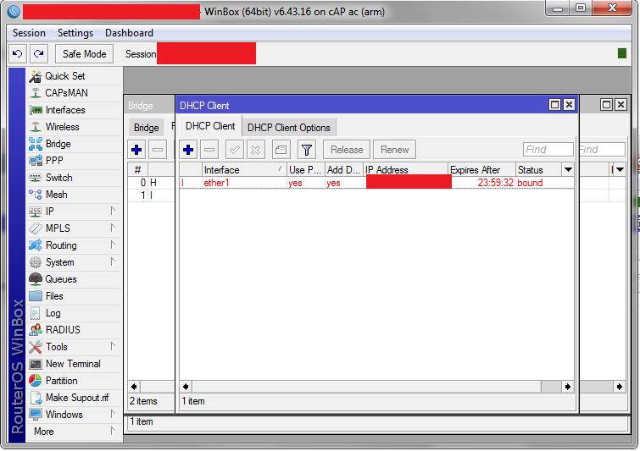
Task: Open DHCP Client filter funnel
Action: coord(307,150)
